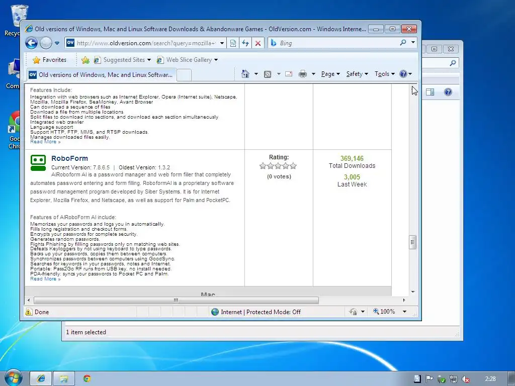
Task: Expand the Print options dropdown arrow
Action: 313,74
